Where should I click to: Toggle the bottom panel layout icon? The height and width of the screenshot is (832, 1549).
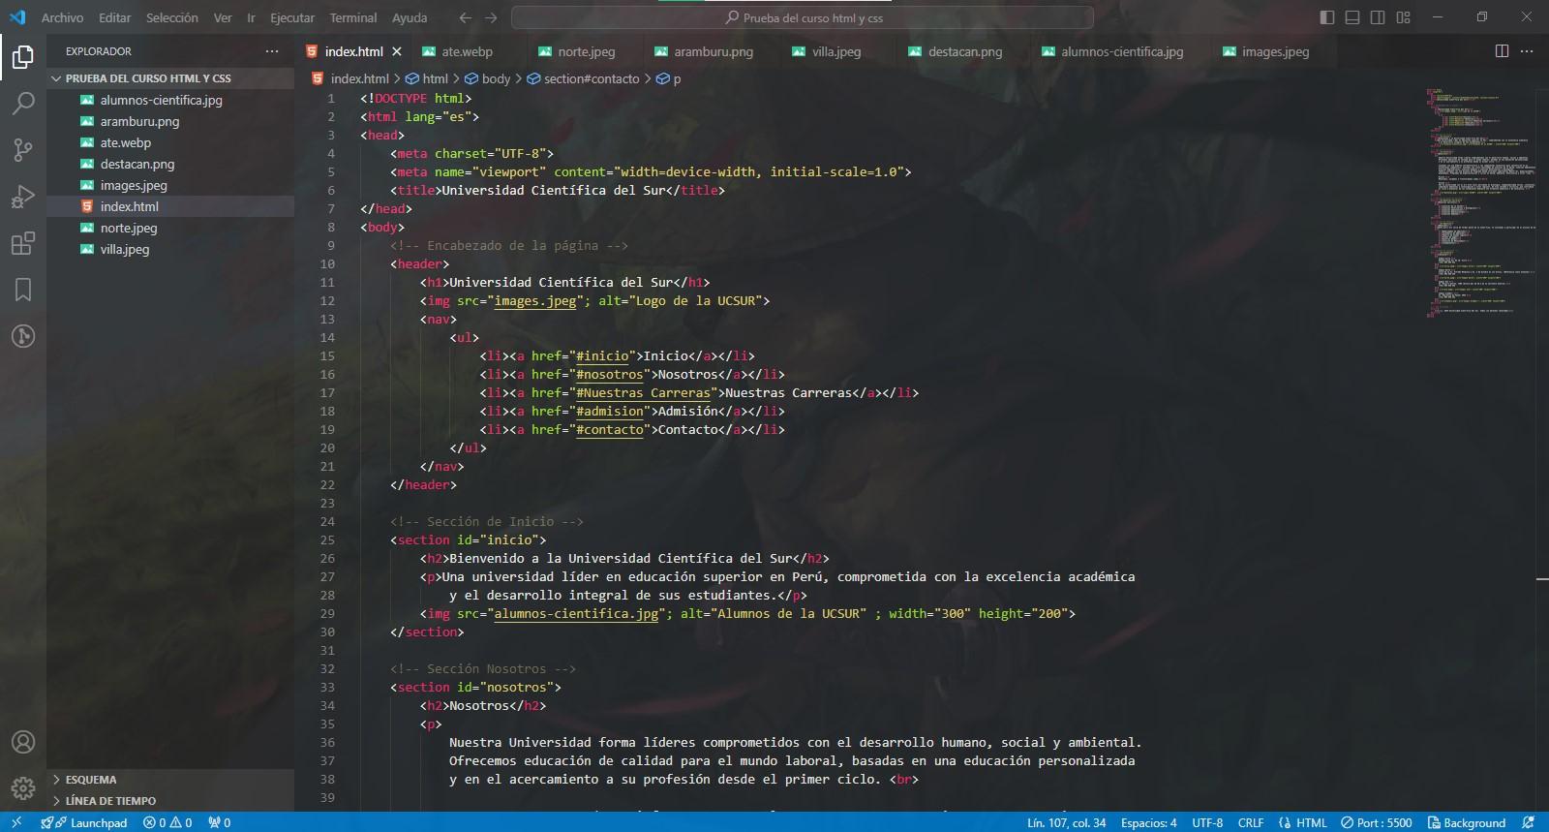click(x=1352, y=17)
